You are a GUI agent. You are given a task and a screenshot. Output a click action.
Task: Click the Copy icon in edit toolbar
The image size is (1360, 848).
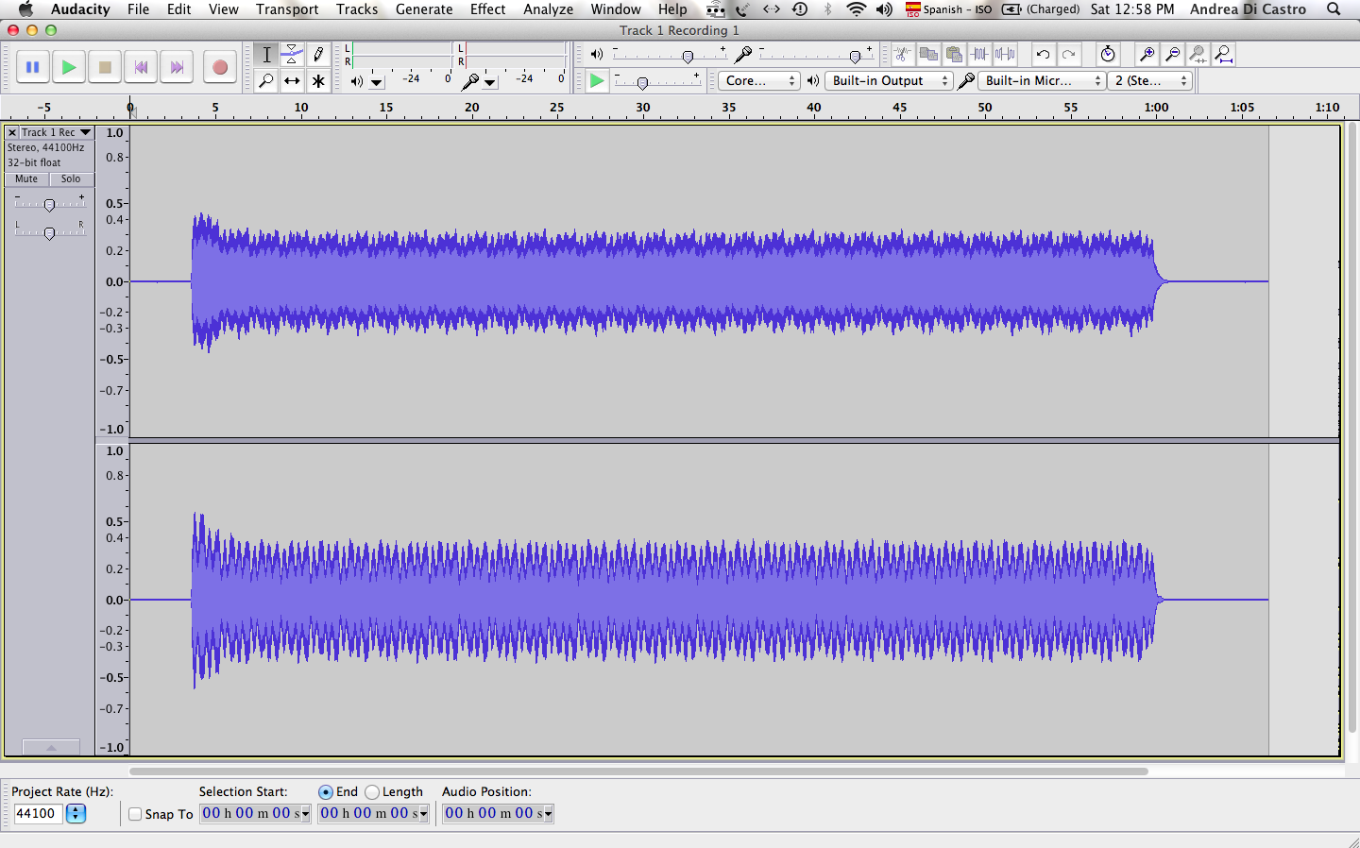[x=928, y=55]
